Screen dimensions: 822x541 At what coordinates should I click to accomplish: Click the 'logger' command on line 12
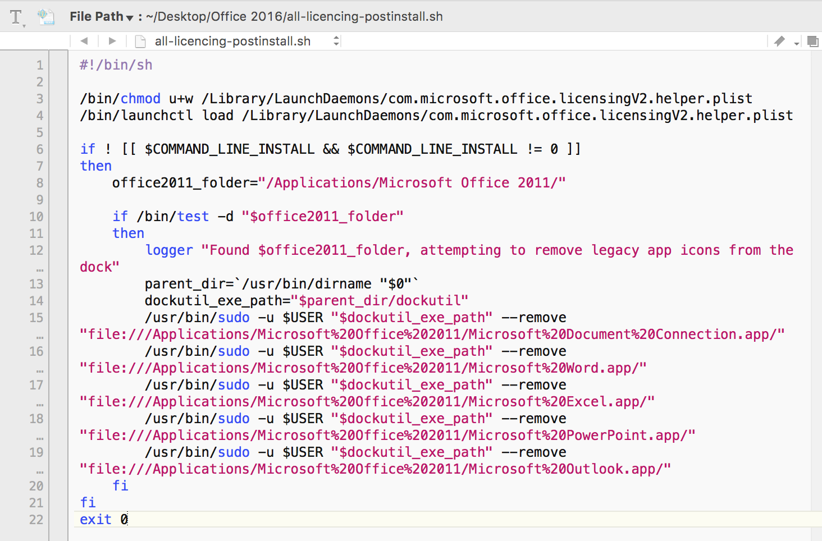click(169, 250)
